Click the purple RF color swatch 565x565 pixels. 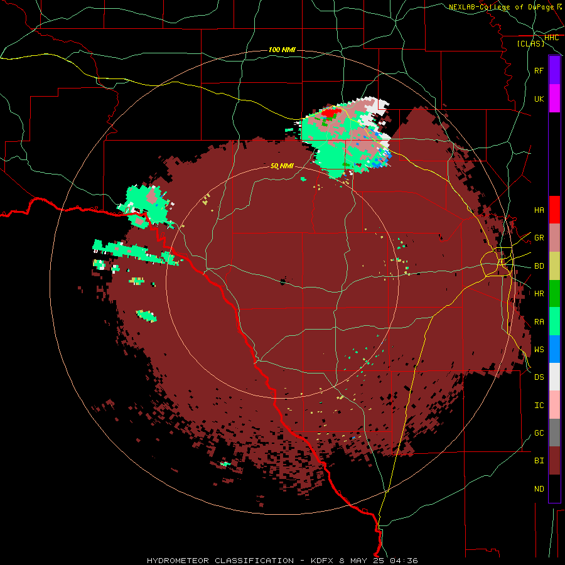554,70
